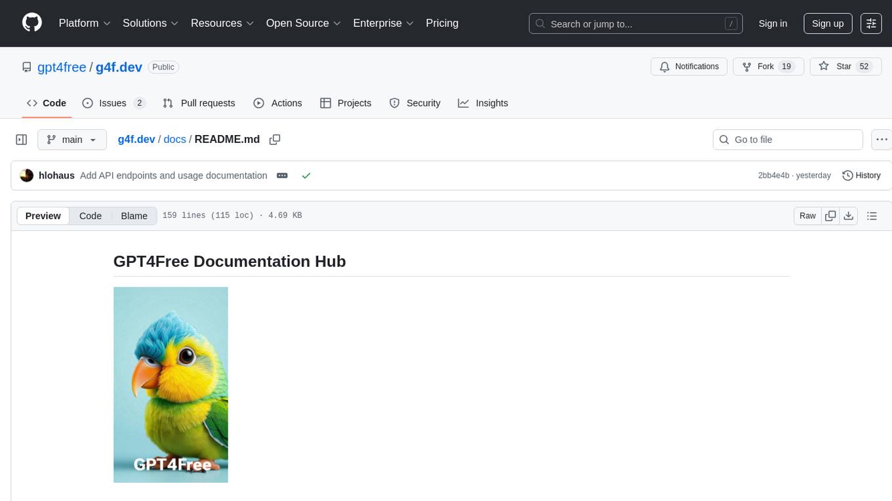Image resolution: width=892 pixels, height=501 pixels.
Task: Copy raw file contents
Action: pos(830,216)
